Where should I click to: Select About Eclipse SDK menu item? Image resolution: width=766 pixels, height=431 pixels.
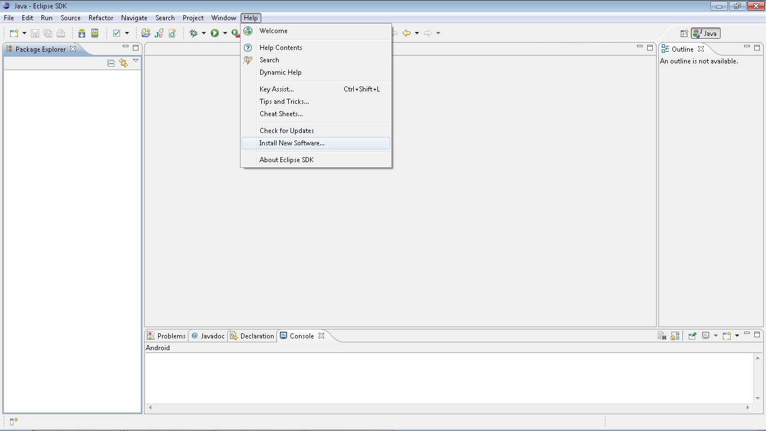point(316,160)
